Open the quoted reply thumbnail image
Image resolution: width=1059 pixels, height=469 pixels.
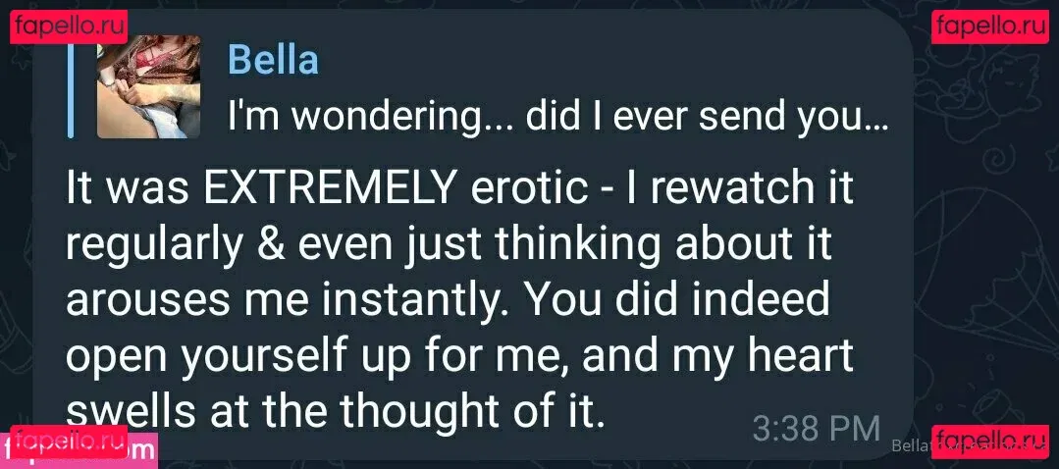point(148,86)
